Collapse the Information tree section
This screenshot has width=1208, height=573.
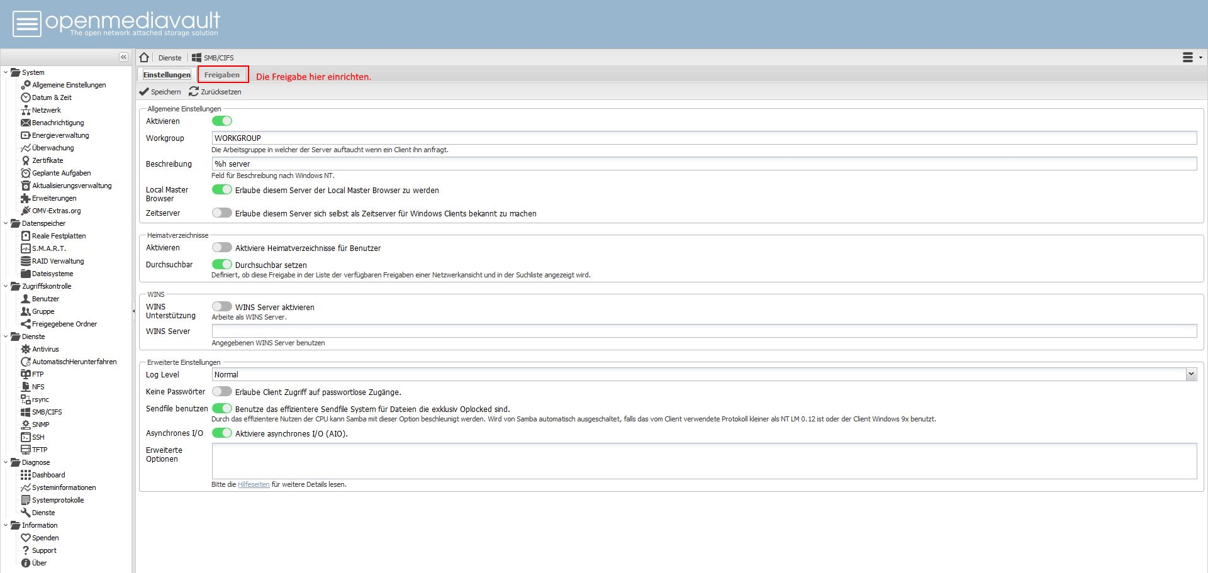(6, 525)
